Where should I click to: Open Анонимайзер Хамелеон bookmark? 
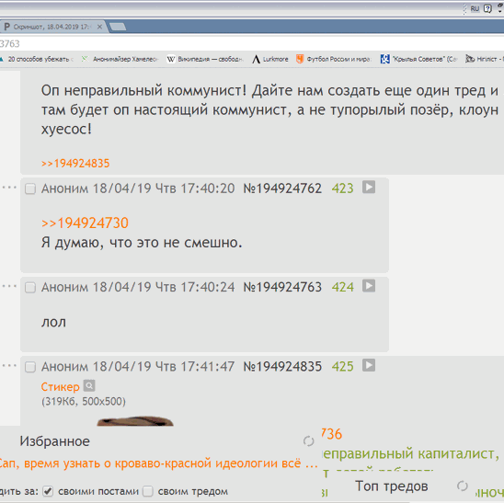[x=120, y=59]
